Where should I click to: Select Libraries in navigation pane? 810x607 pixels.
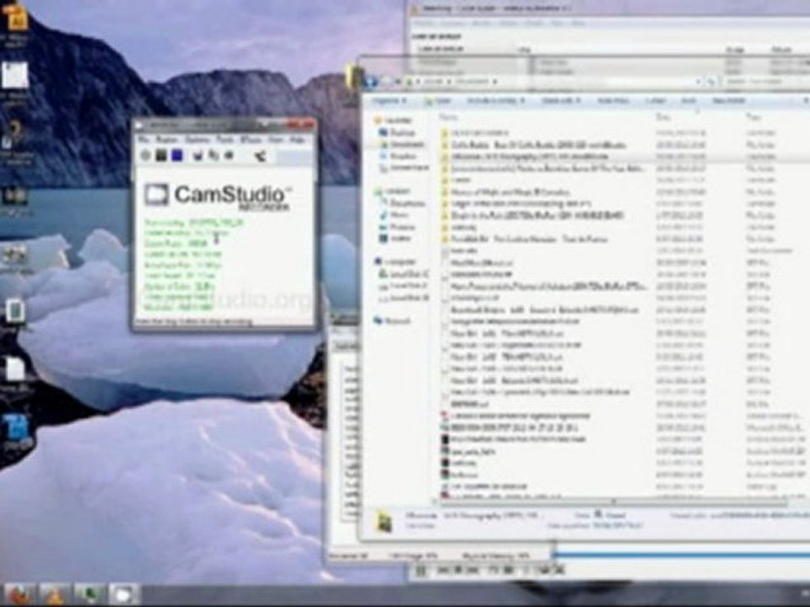pyautogui.click(x=392, y=191)
